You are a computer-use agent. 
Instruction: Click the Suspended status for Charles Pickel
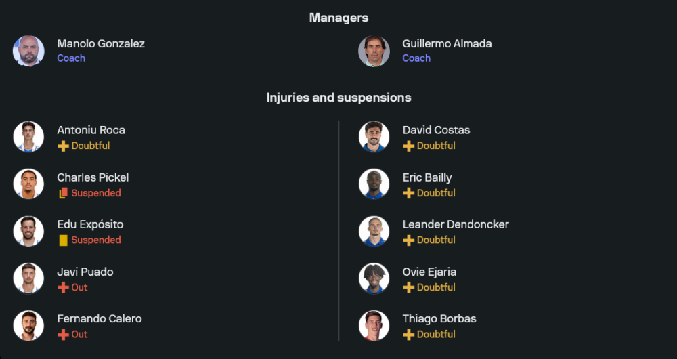(x=96, y=193)
